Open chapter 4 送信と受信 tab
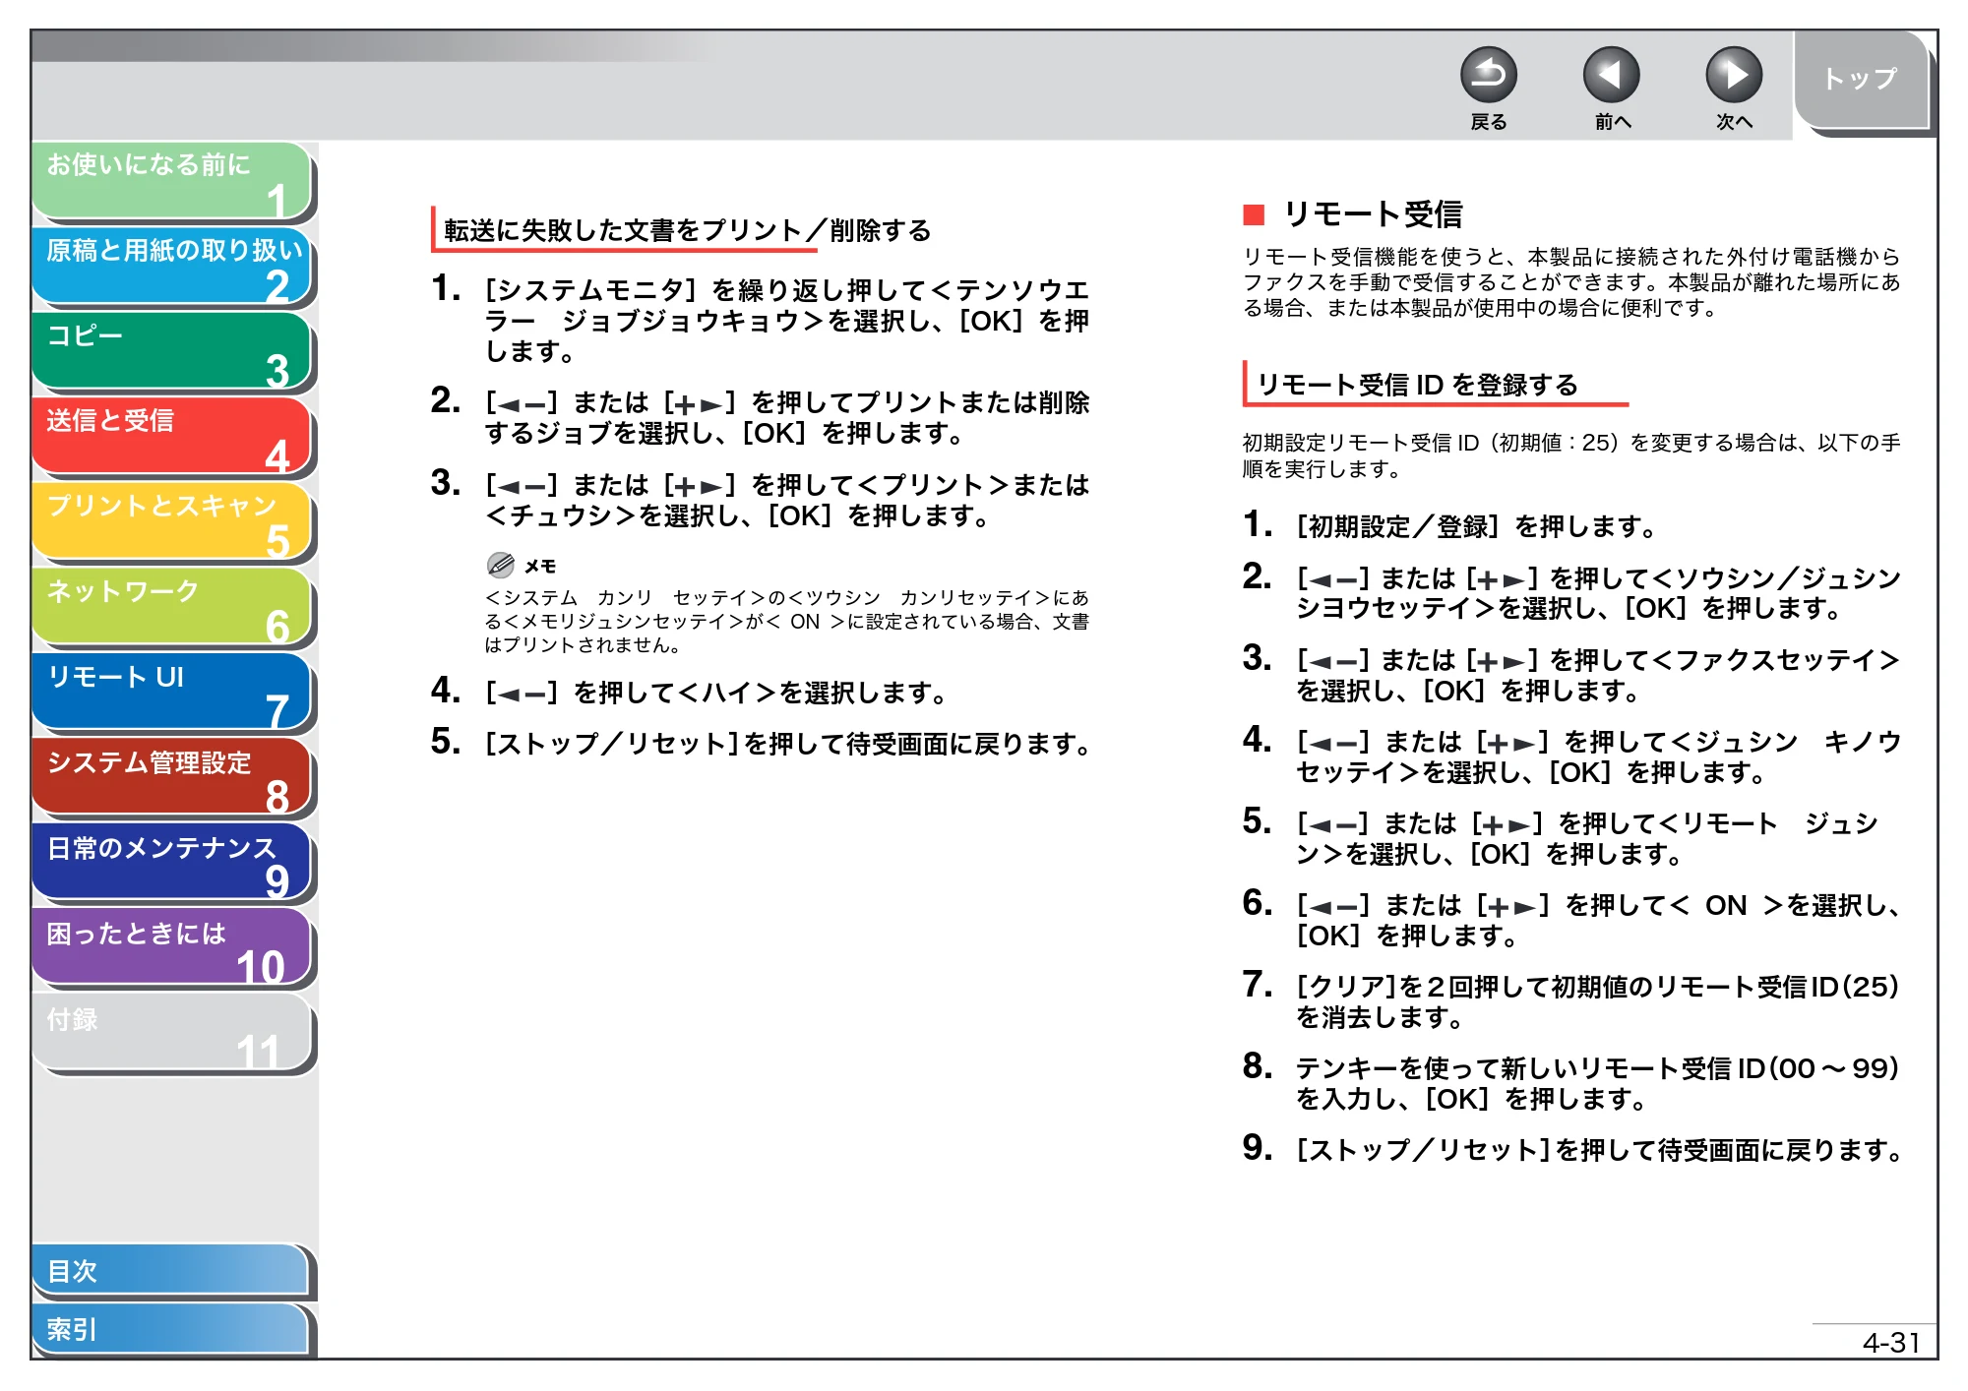1968x1391 pixels. (173, 437)
